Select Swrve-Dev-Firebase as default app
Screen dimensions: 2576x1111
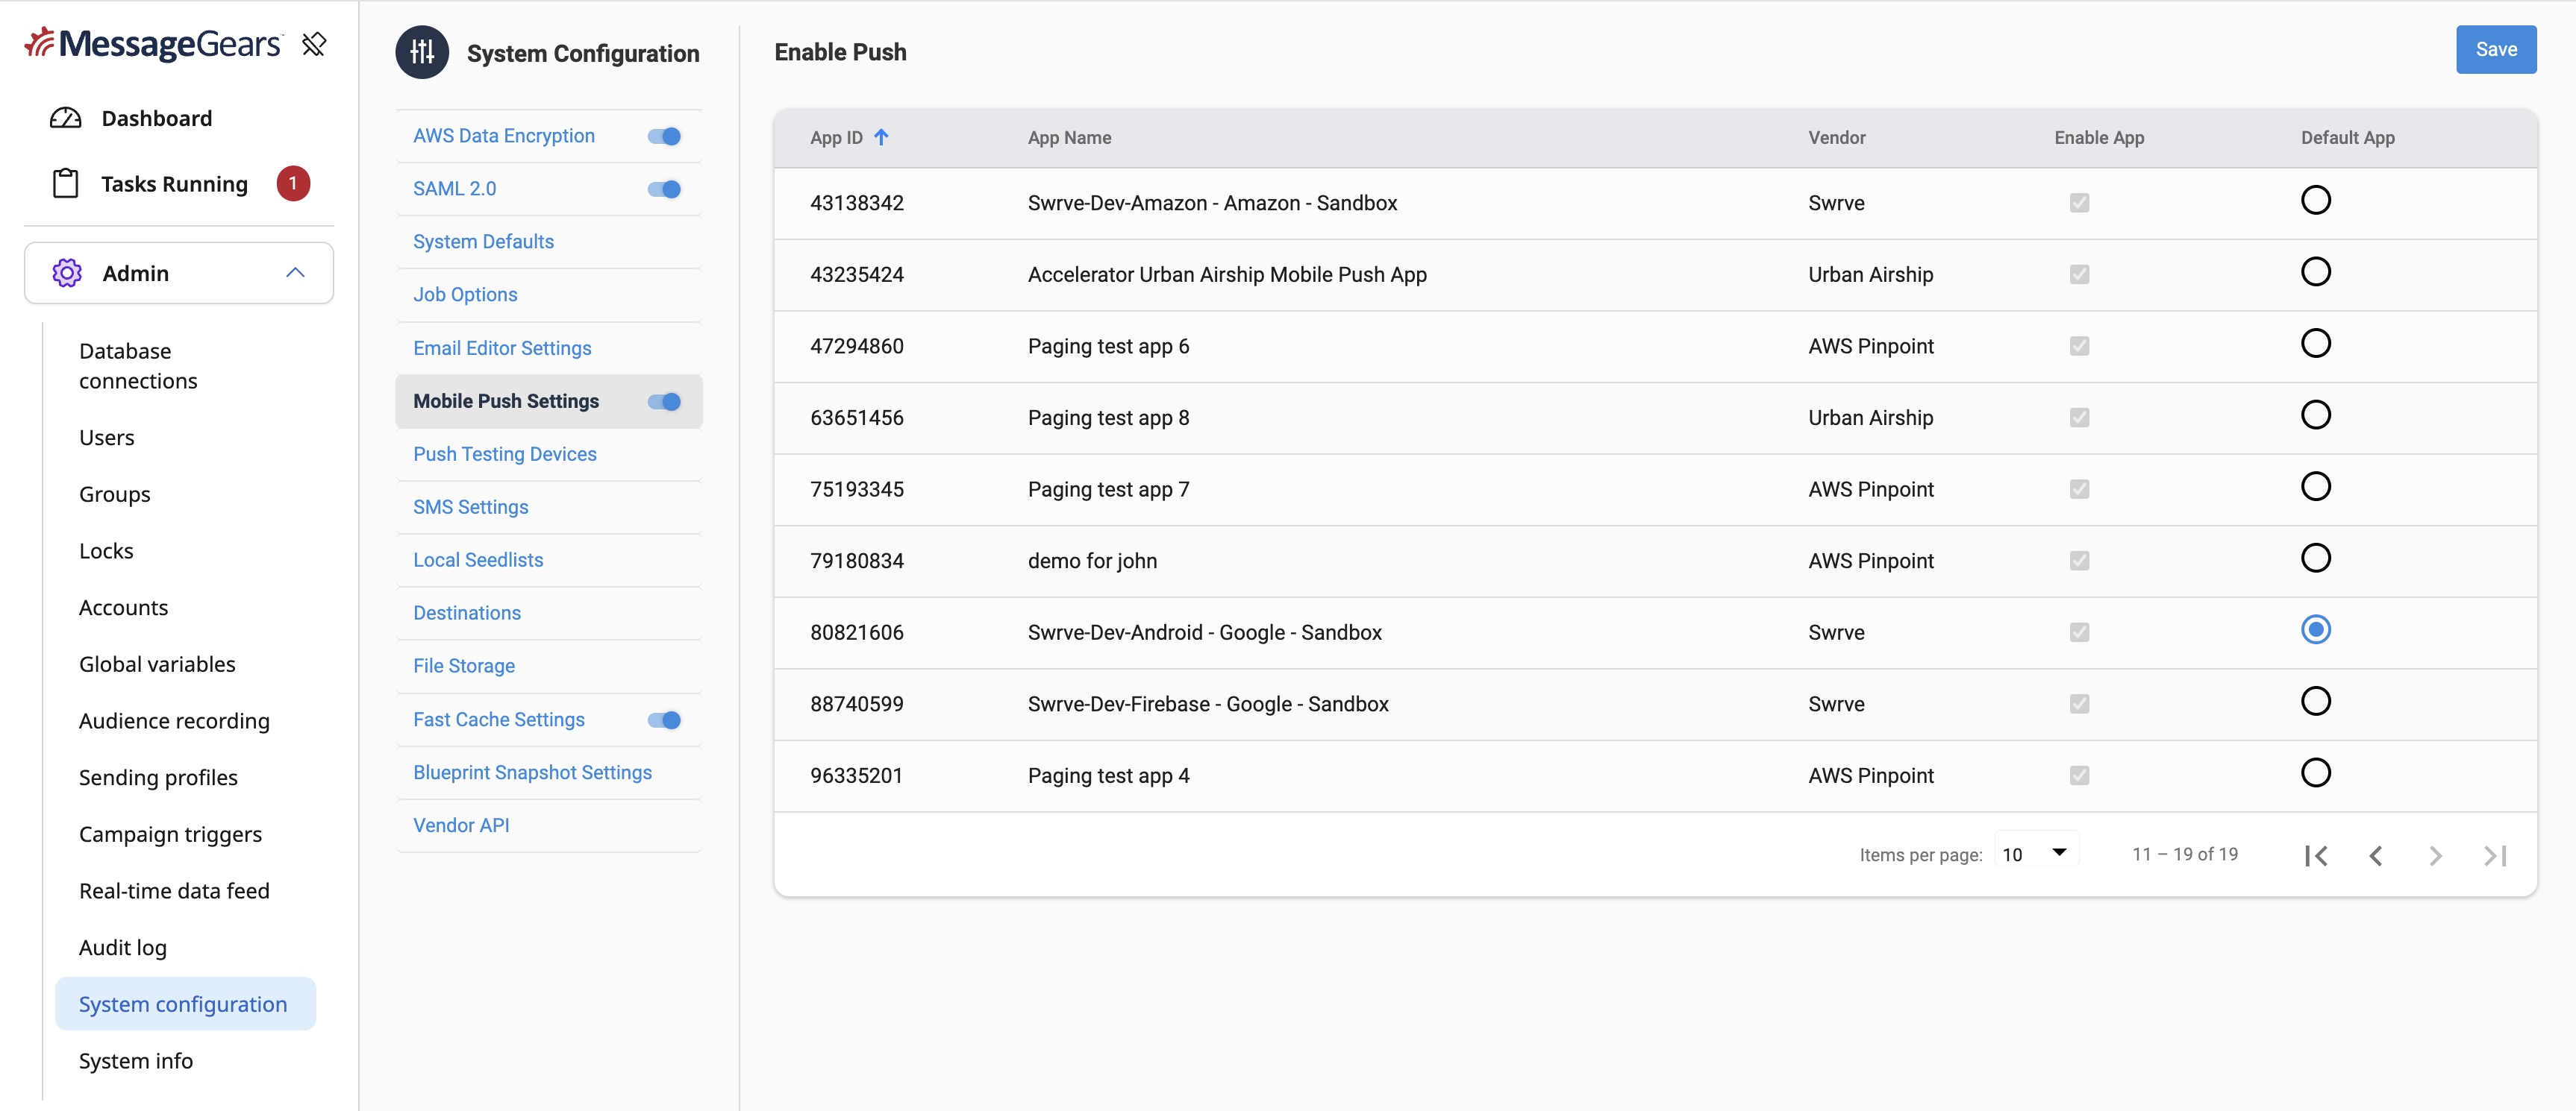(x=2315, y=700)
